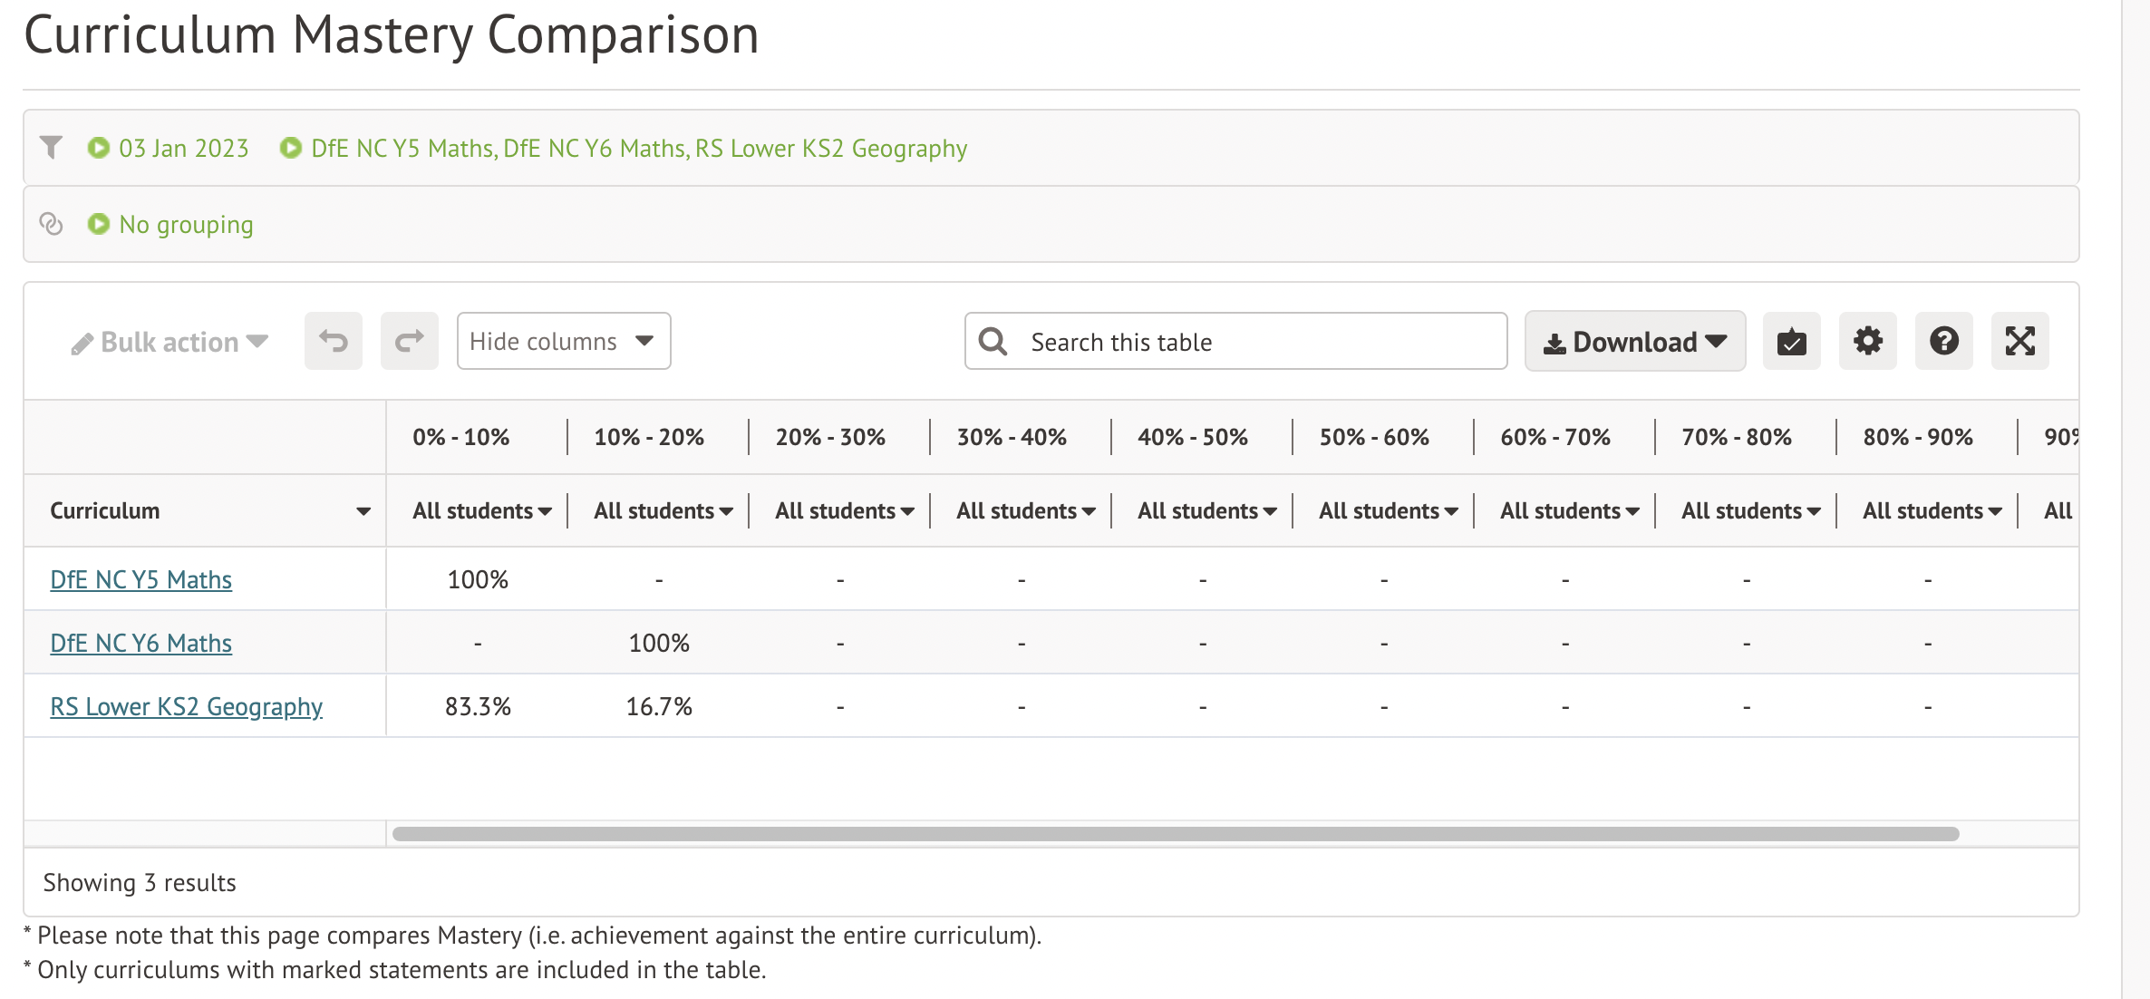The image size is (2150, 999).
Task: Open table settings gear icon
Action: 1867,342
